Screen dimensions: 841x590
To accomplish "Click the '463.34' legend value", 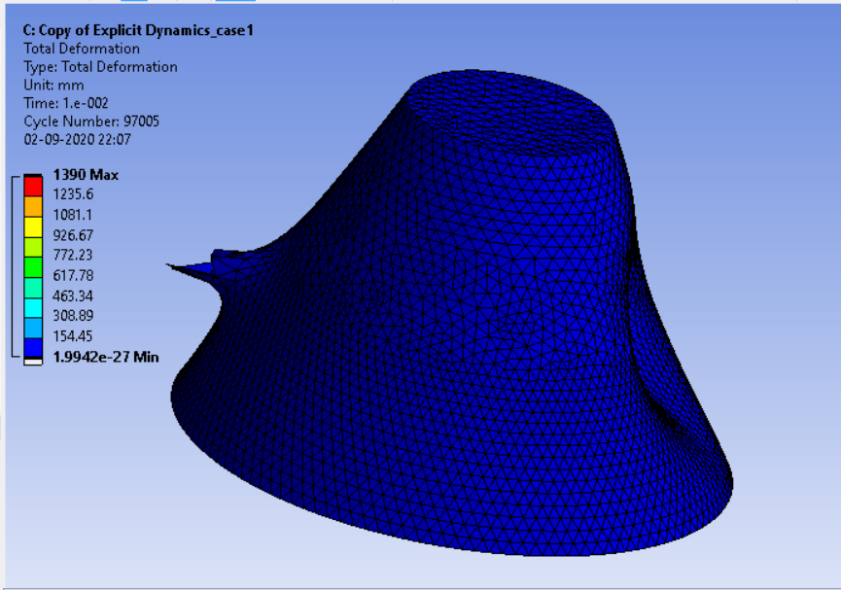I will (x=73, y=296).
